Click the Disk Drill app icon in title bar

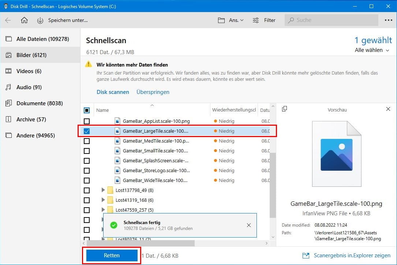point(5,6)
